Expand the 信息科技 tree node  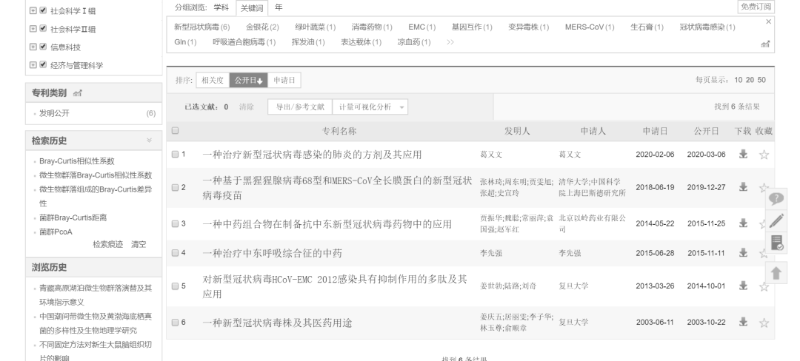click(33, 47)
